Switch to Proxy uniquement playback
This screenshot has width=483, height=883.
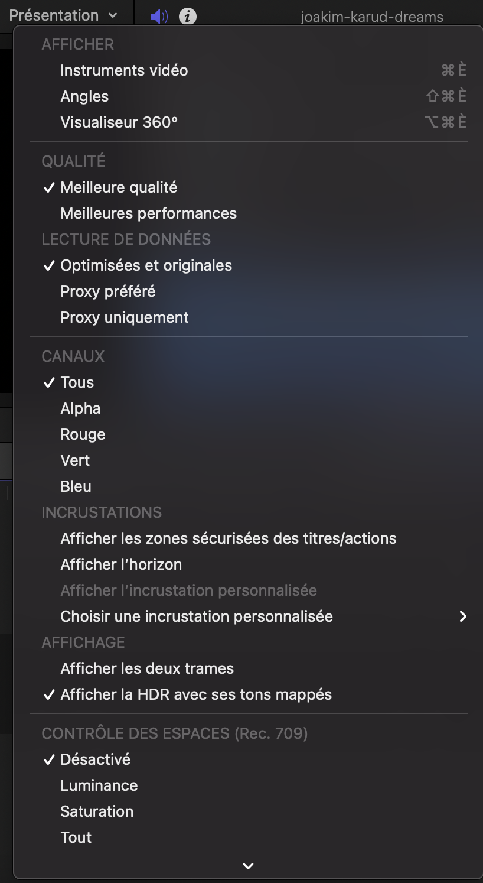pos(125,317)
